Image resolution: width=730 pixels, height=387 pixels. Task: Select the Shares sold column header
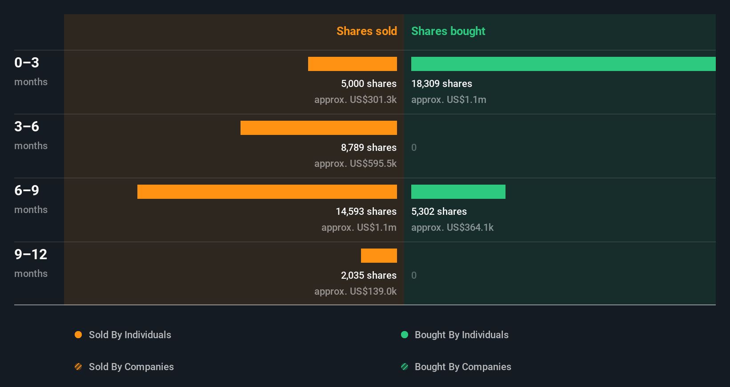point(366,31)
